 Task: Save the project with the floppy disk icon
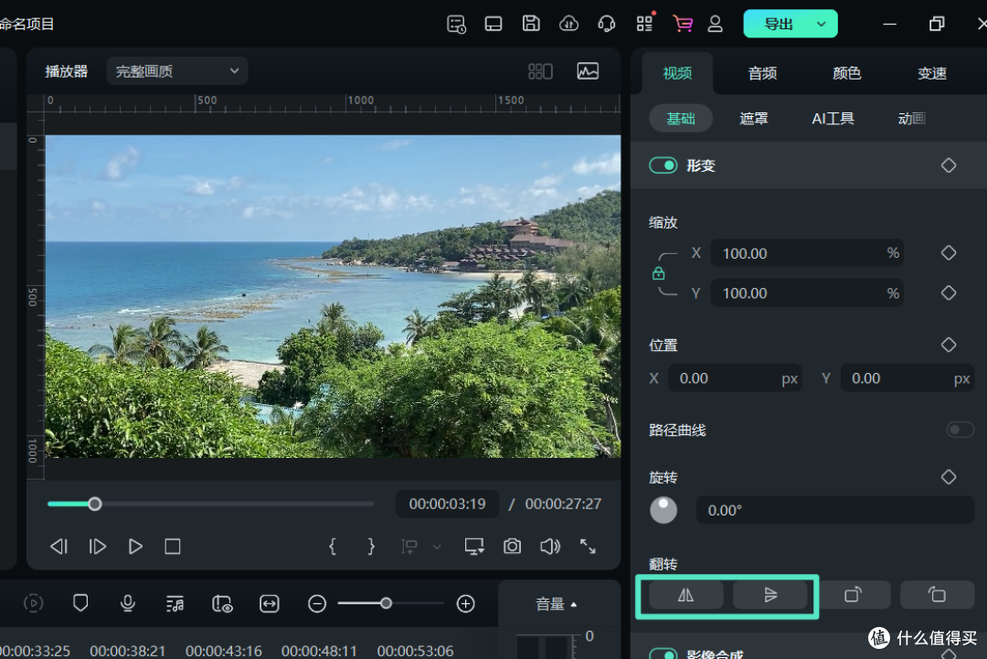531,24
